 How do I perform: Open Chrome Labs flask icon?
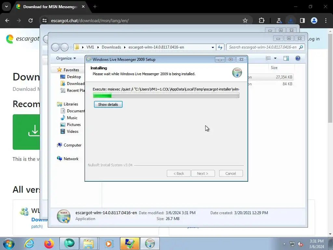tap(279, 21)
